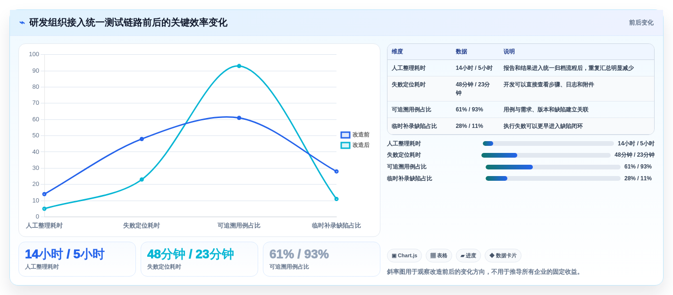Click the title 研发组织接入统一测试链路前后的关键效率变化
The width and height of the screenshot is (673, 295).
click(128, 23)
